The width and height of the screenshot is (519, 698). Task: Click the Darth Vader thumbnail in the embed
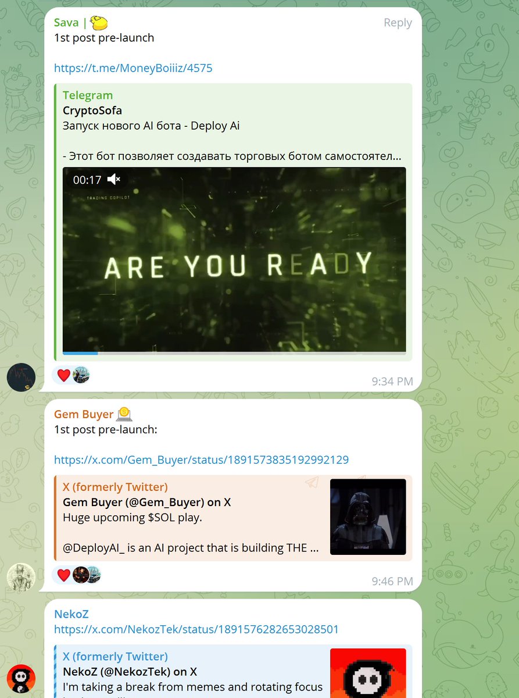point(367,517)
